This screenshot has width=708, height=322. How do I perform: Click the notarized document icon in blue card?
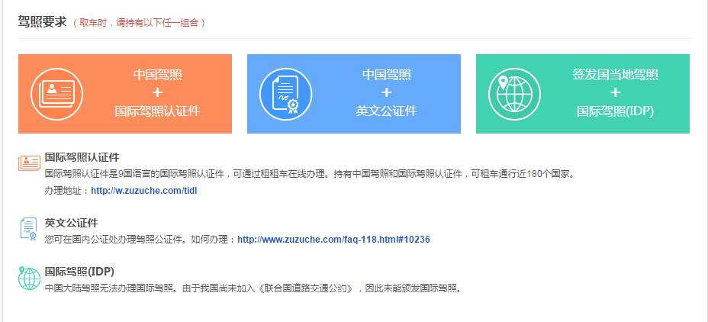286,94
